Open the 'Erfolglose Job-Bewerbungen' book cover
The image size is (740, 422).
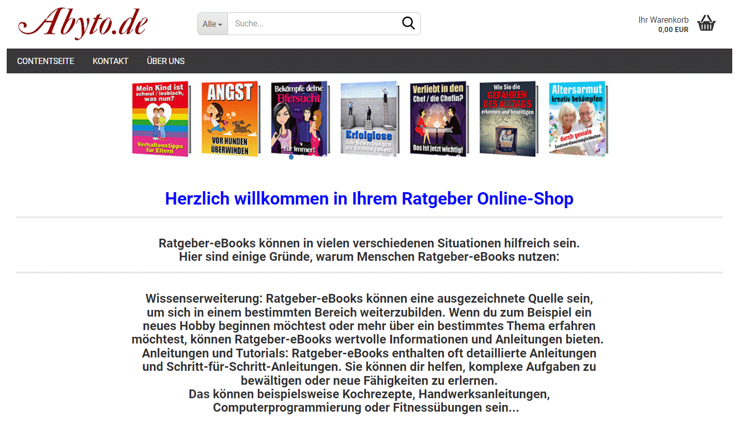pyautogui.click(x=369, y=119)
